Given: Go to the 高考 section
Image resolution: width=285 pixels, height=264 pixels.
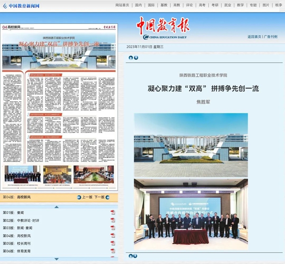Looking at the screenshot, I should (x=202, y=5).
